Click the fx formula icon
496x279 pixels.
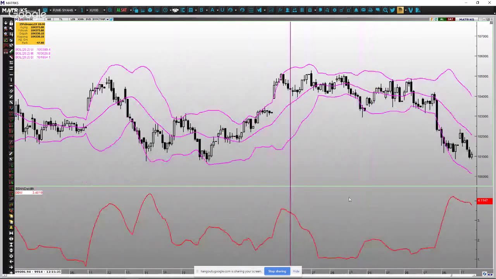coord(280,10)
